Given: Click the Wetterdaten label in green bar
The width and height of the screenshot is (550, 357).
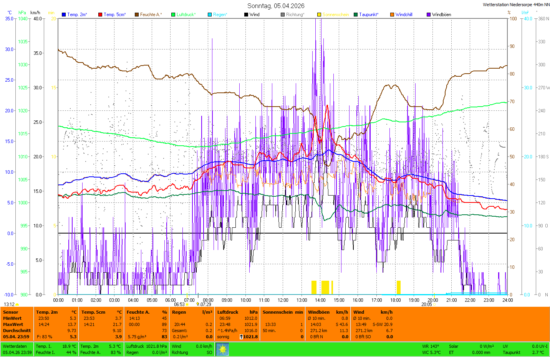Looking at the screenshot, I should tap(15, 346).
